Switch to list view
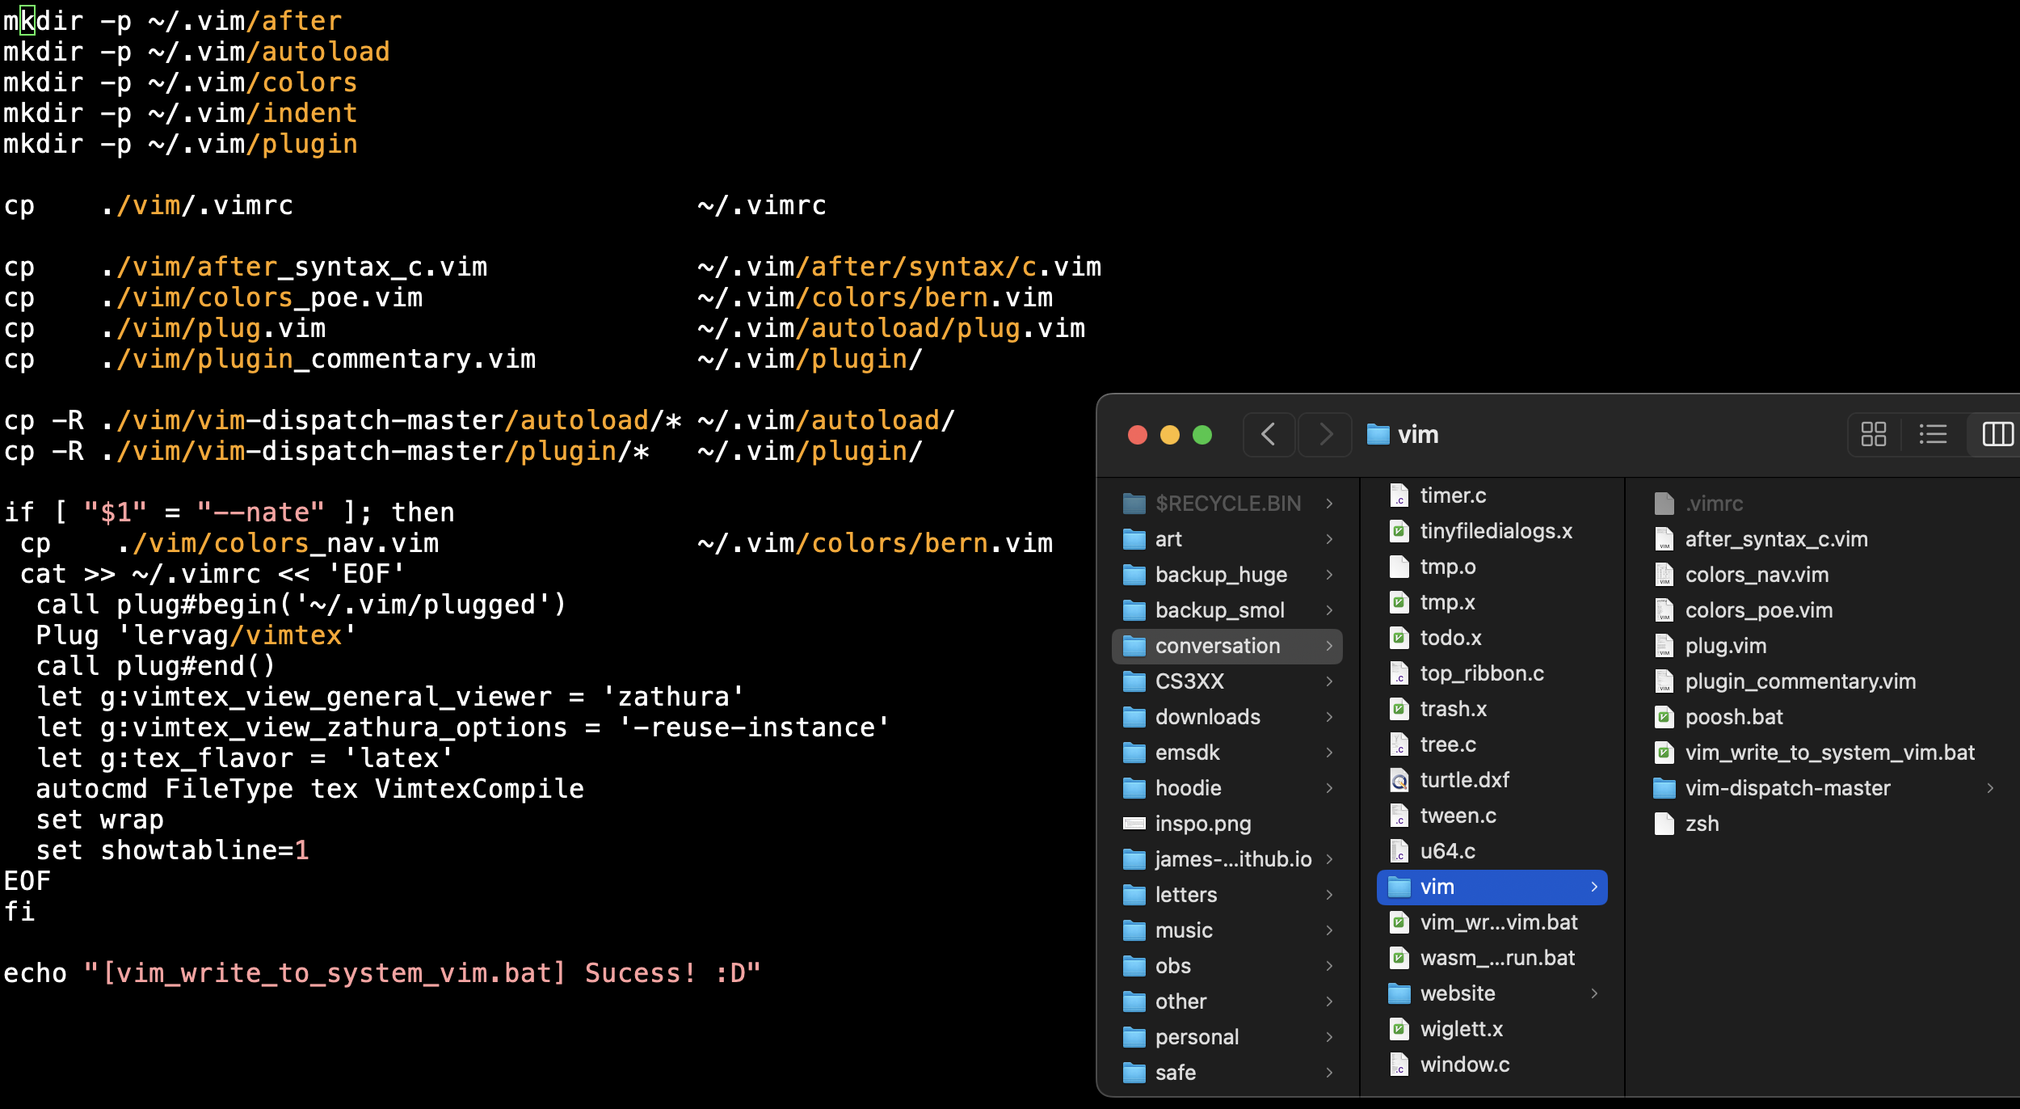 point(1933,435)
